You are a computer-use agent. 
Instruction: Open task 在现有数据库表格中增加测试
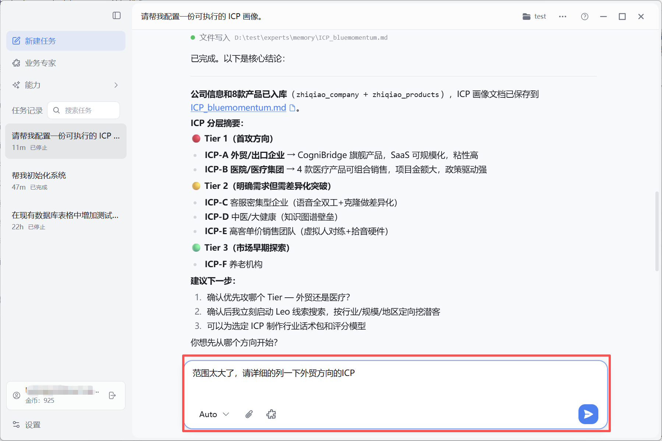(66, 220)
